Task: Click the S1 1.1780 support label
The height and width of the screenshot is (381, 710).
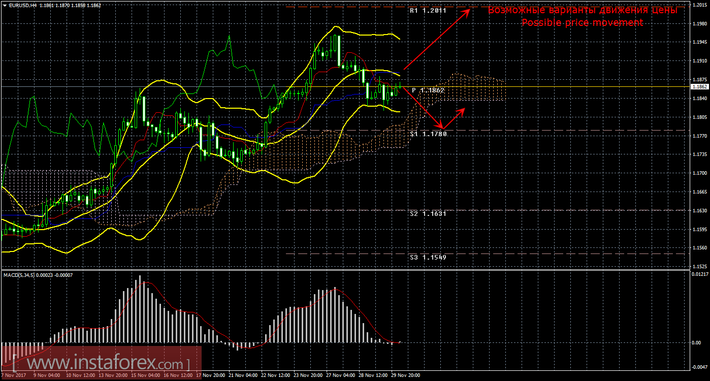Action: (x=428, y=134)
